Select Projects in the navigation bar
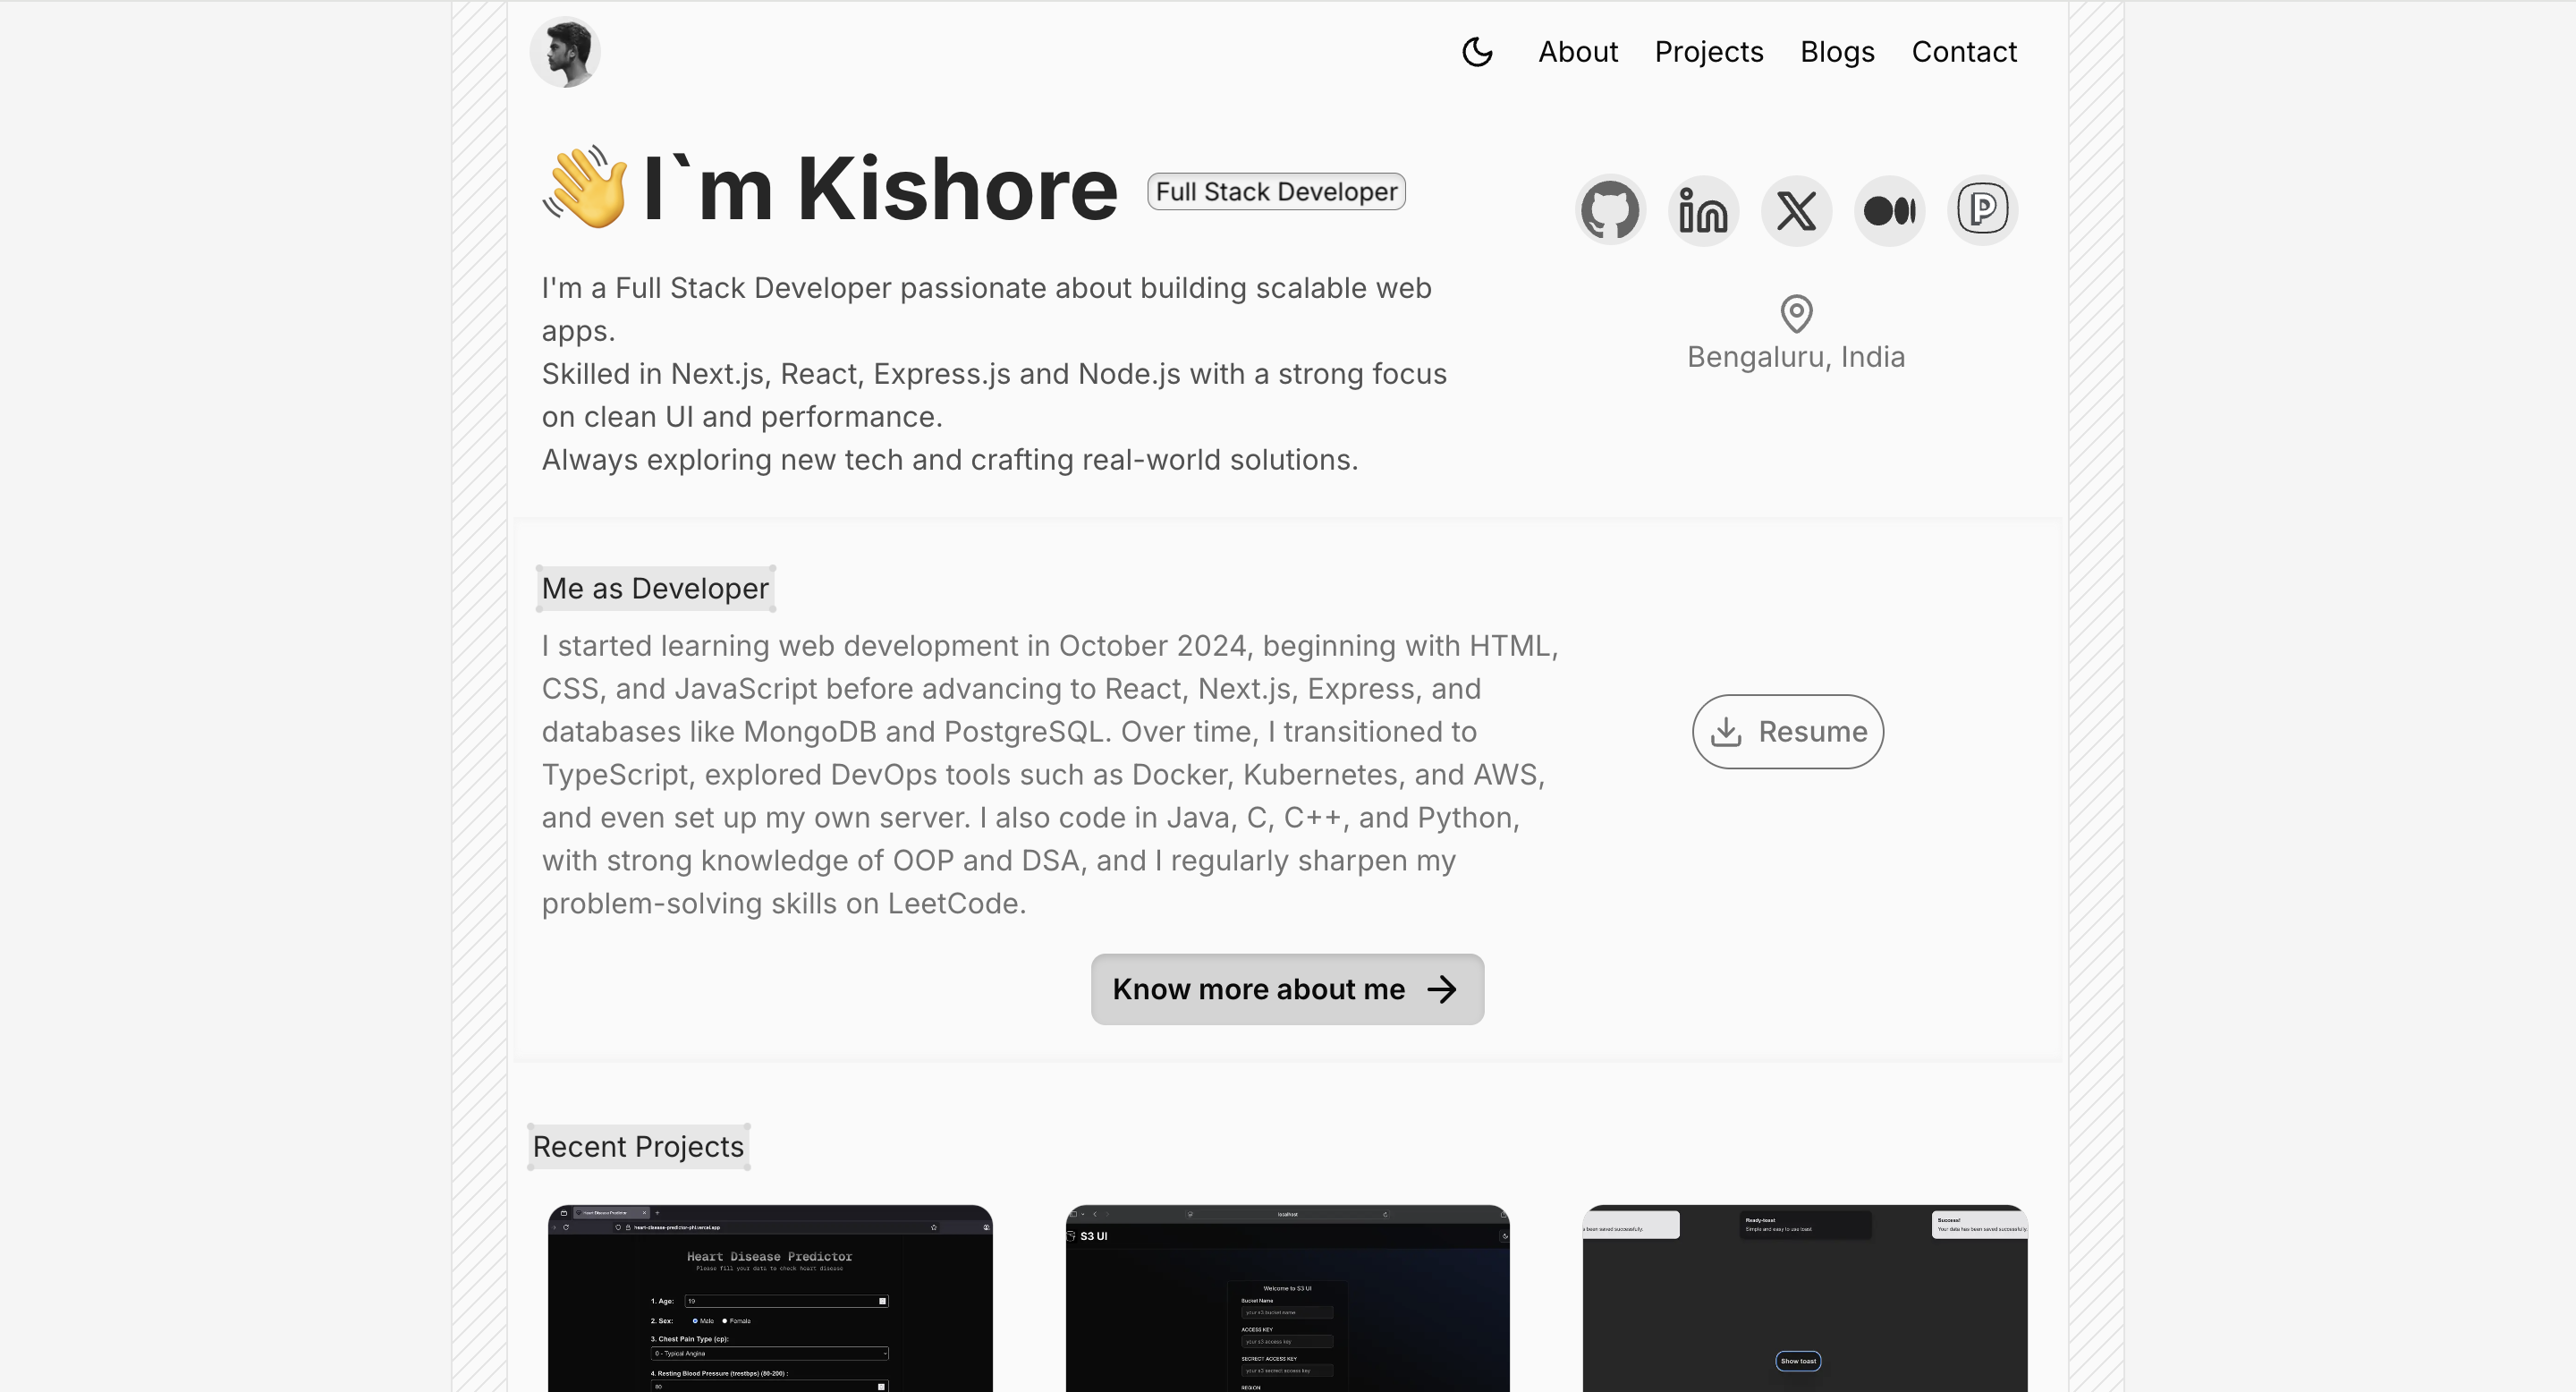The image size is (2576, 1392). [x=1709, y=52]
